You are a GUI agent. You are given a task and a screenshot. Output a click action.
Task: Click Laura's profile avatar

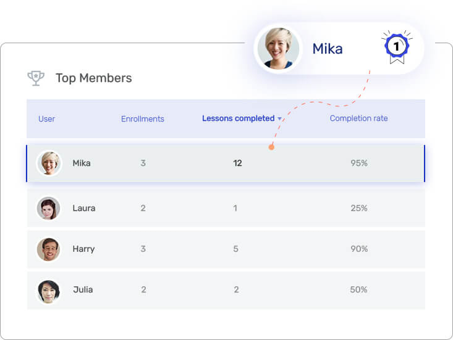pos(49,209)
